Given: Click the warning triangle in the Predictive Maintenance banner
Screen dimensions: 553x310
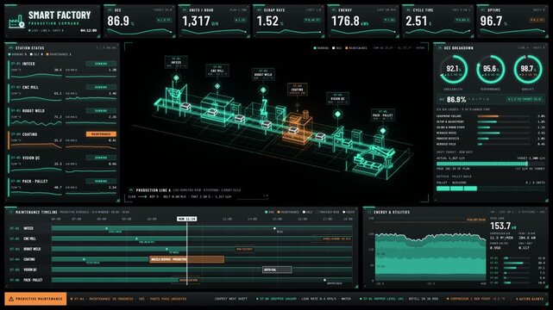Looking at the screenshot, I should coord(11,299).
